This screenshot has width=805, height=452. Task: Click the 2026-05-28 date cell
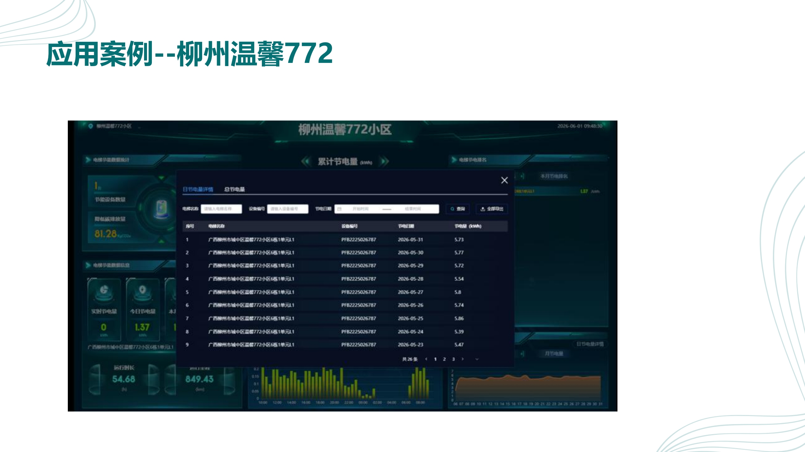click(x=410, y=279)
